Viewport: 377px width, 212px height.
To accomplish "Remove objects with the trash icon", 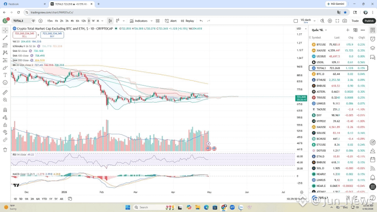I will click(5, 150).
